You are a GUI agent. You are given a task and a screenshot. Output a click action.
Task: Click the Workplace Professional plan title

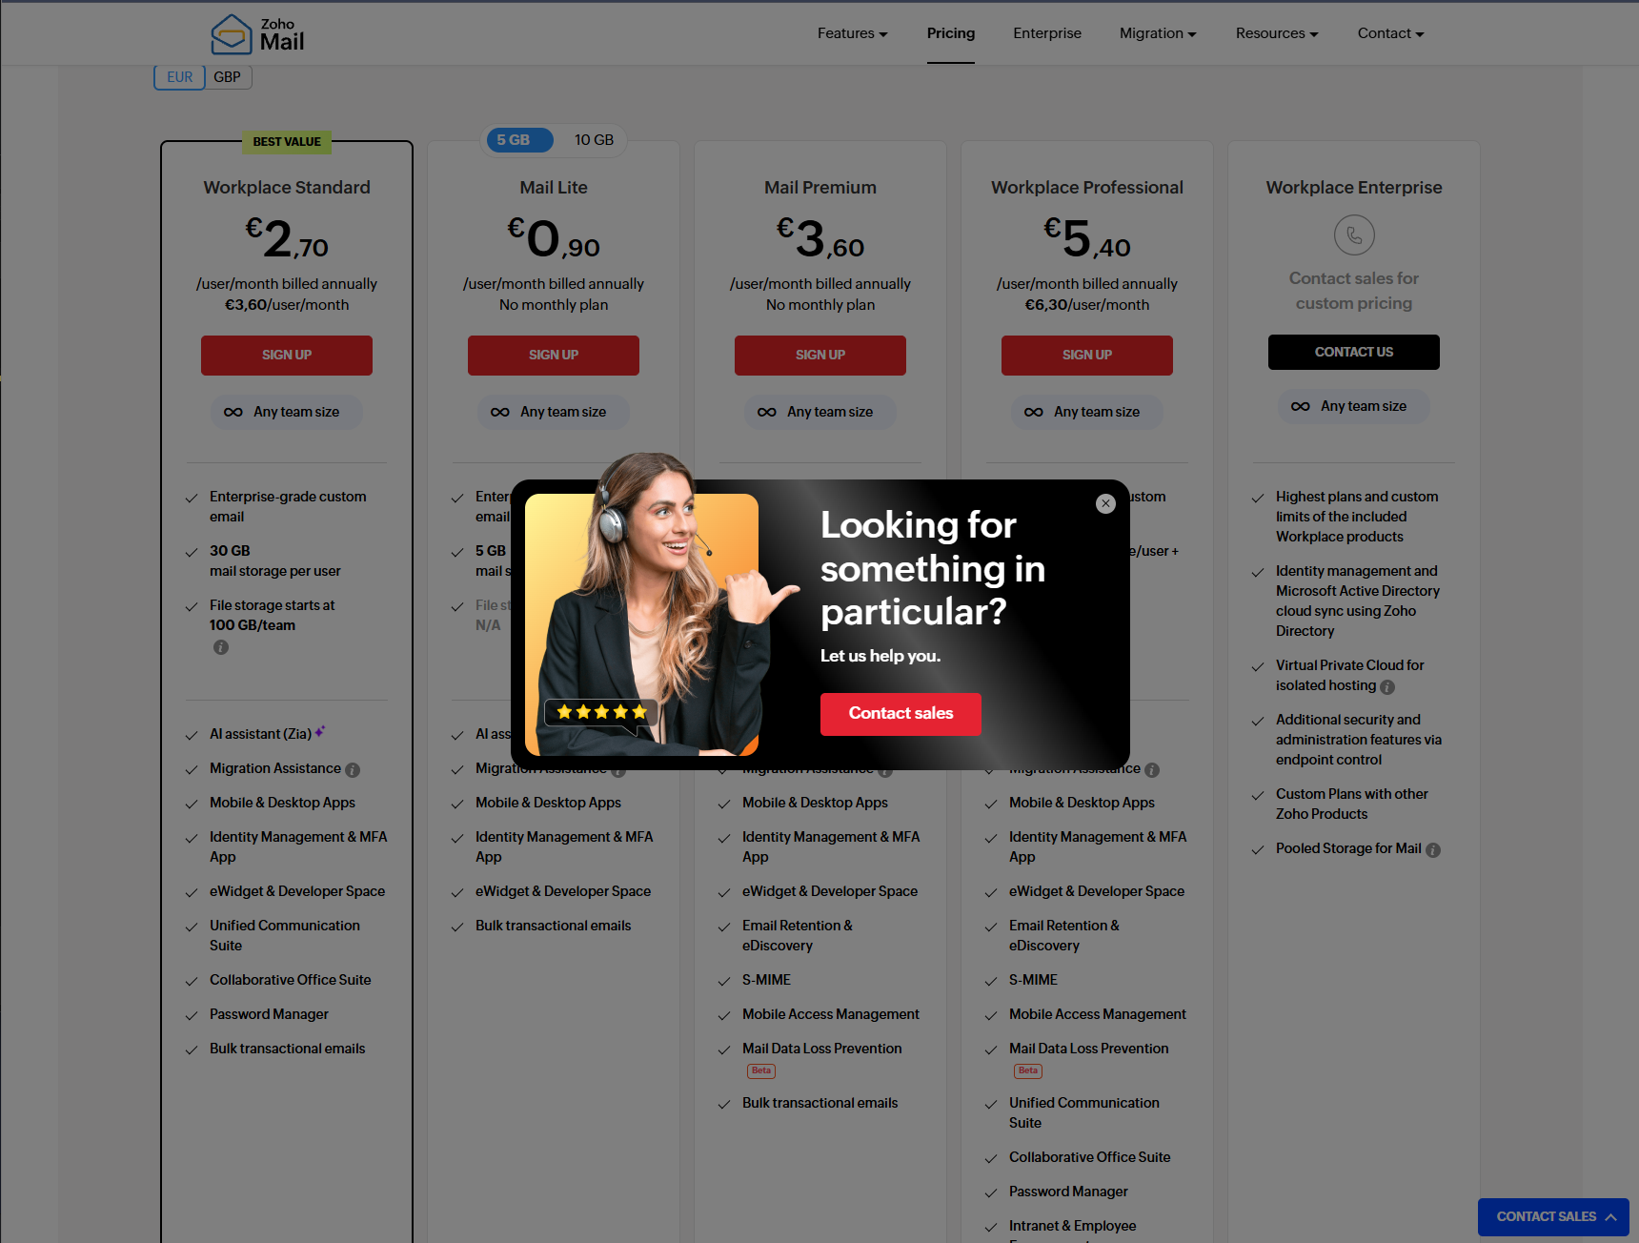(x=1087, y=188)
